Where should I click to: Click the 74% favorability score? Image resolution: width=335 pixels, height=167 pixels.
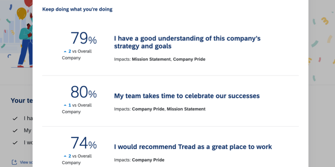click(83, 144)
